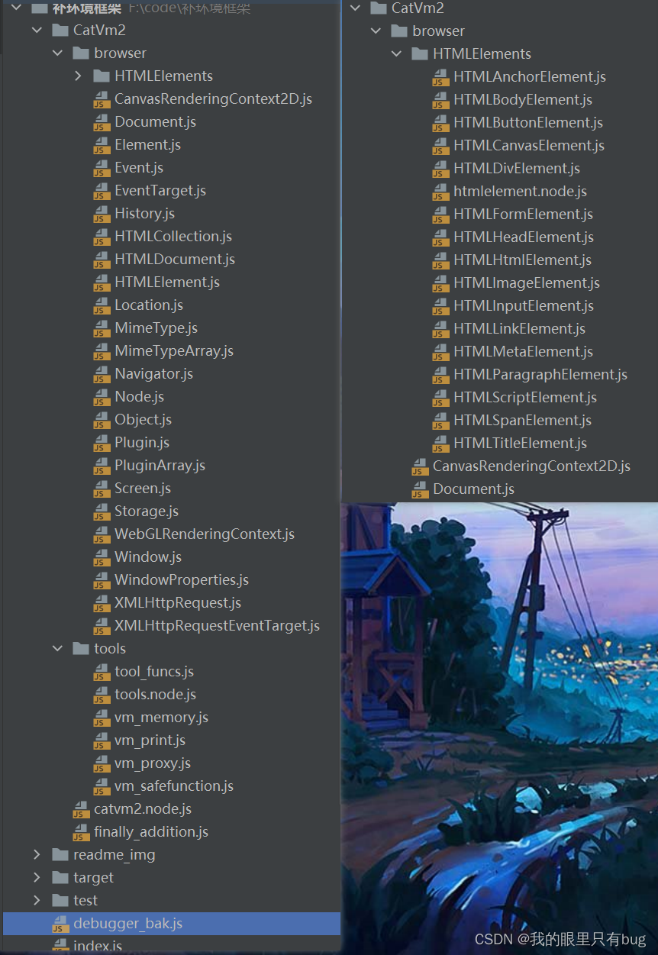This screenshot has width=658, height=955.
Task: Click the test folder icon
Action: [x=60, y=901]
